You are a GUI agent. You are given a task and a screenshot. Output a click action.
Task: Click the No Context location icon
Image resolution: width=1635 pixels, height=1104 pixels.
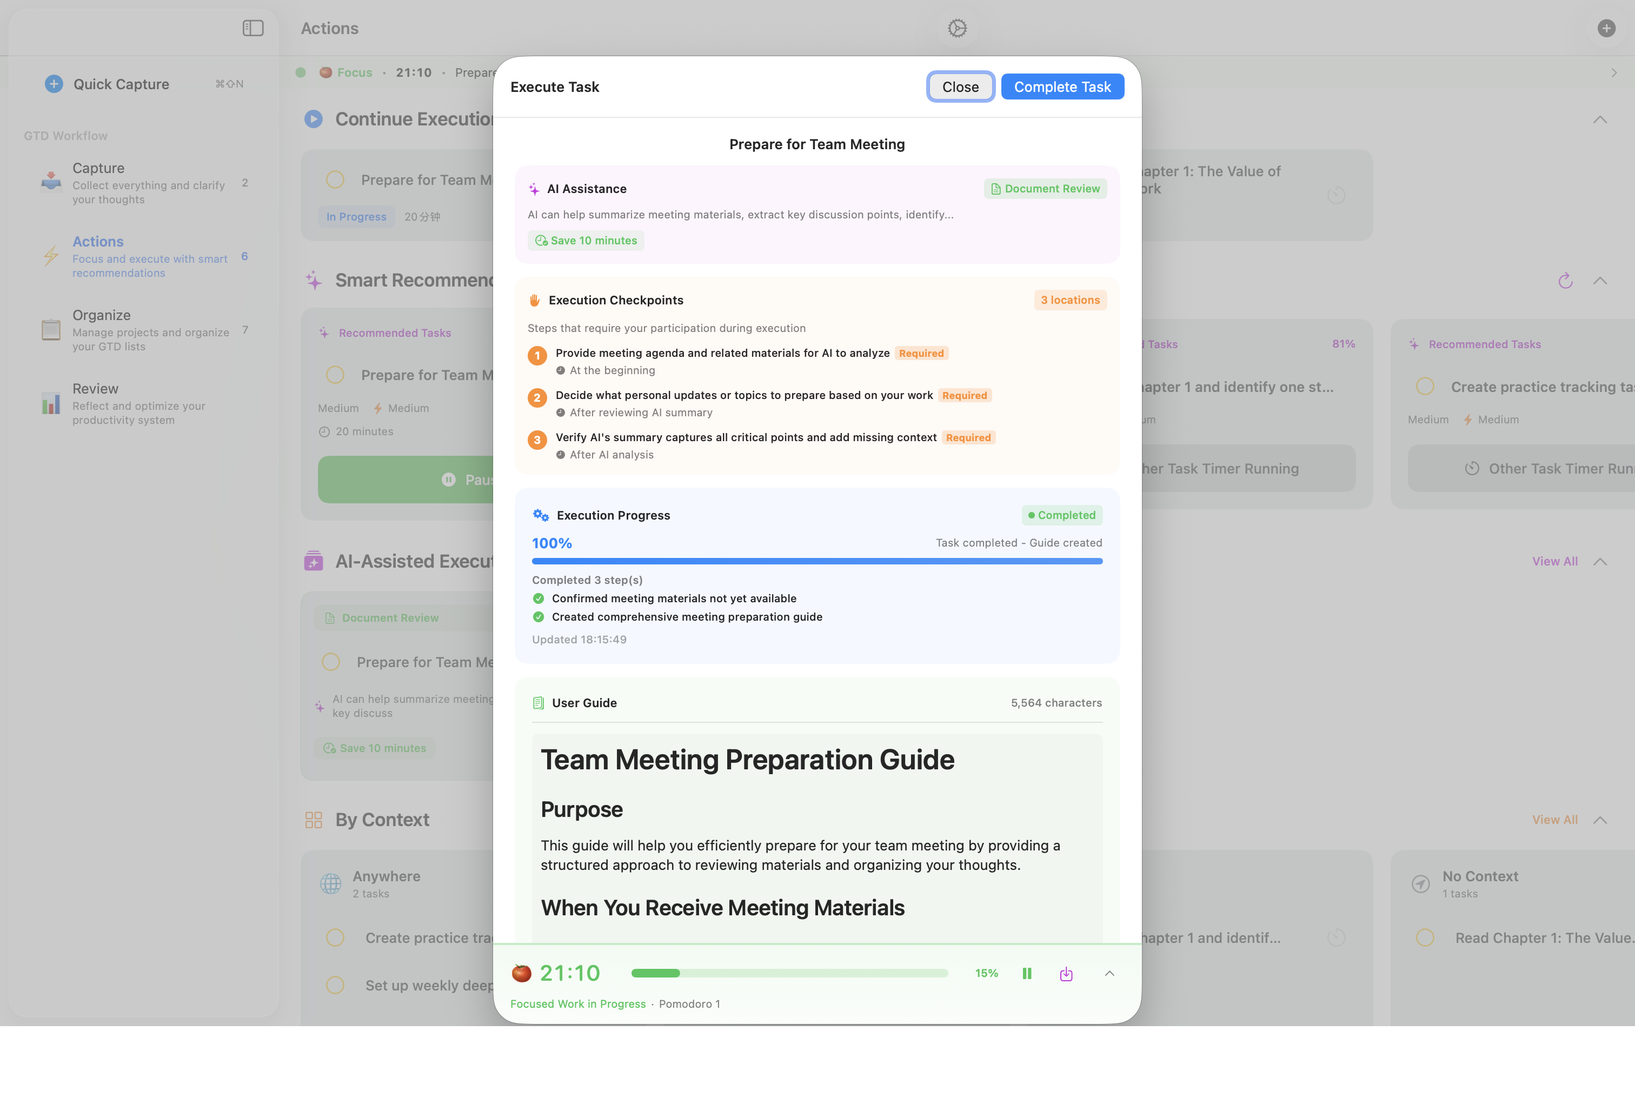point(1420,884)
